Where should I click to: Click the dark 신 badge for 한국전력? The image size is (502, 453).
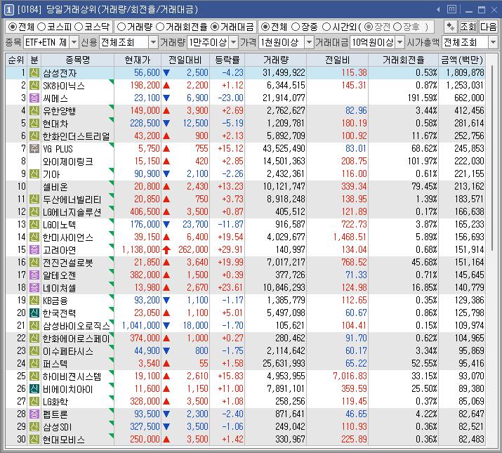click(x=34, y=313)
